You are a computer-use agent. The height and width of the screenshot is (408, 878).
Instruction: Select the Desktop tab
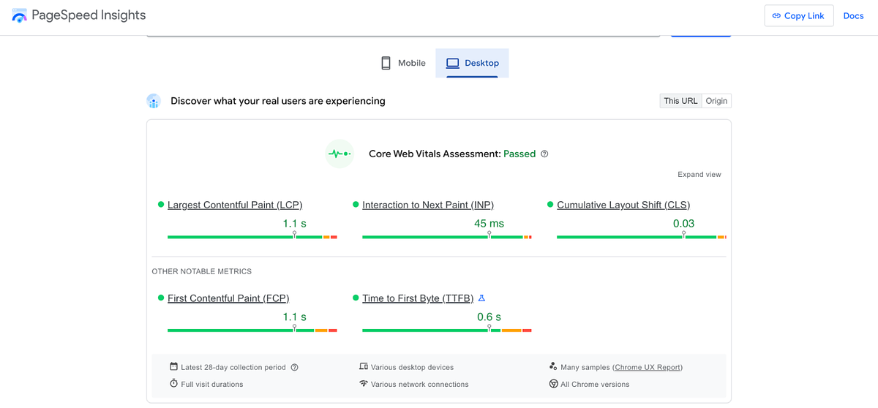[472, 63]
